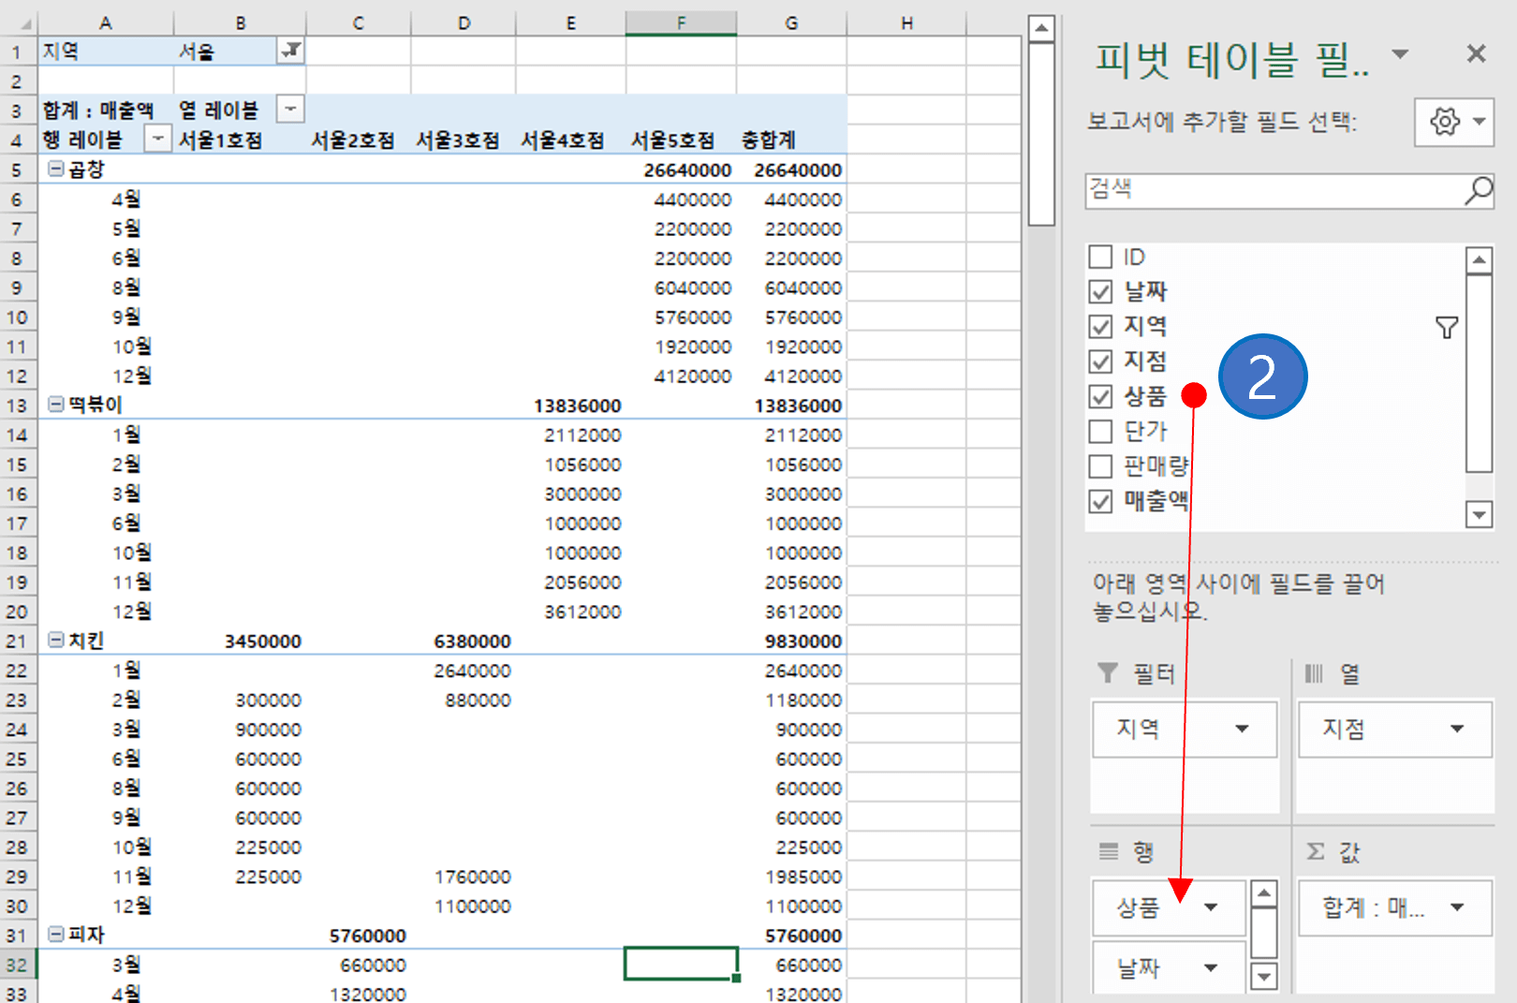Uncheck the 날짜 field checkbox
This screenshot has height=1003, width=1517.
point(1100,291)
